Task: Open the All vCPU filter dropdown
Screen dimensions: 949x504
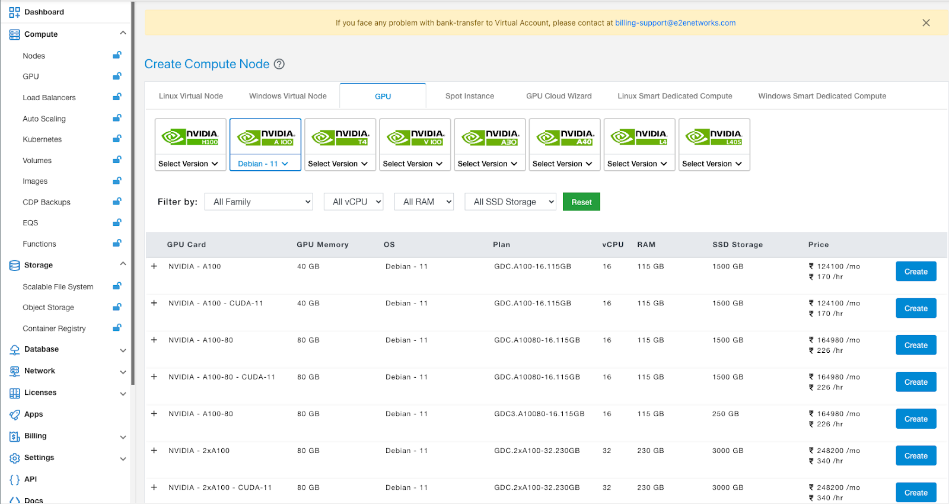Action: tap(354, 202)
